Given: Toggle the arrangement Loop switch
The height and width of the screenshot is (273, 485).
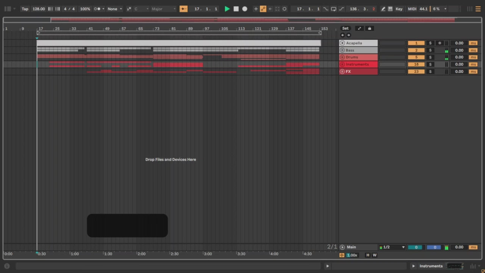Looking at the screenshot, I should point(333,9).
